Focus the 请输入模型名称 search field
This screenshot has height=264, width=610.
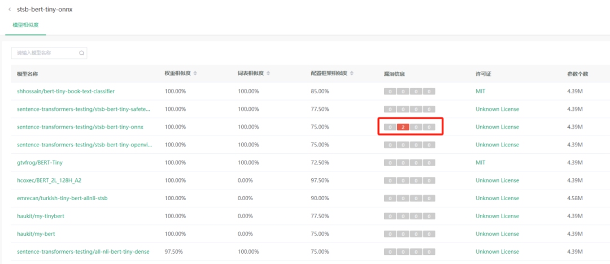[49, 53]
